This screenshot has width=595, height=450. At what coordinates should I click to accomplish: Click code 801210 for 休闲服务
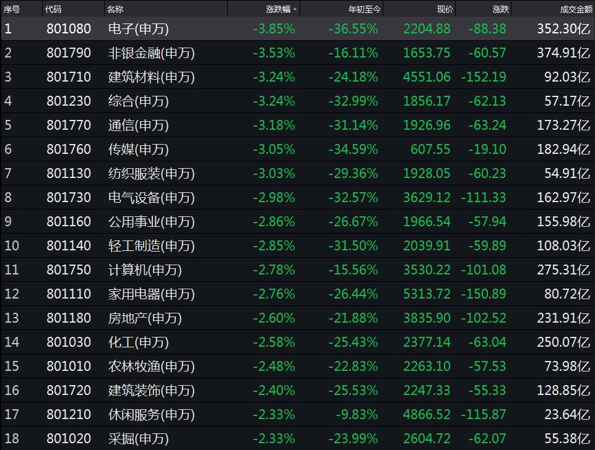tap(69, 414)
